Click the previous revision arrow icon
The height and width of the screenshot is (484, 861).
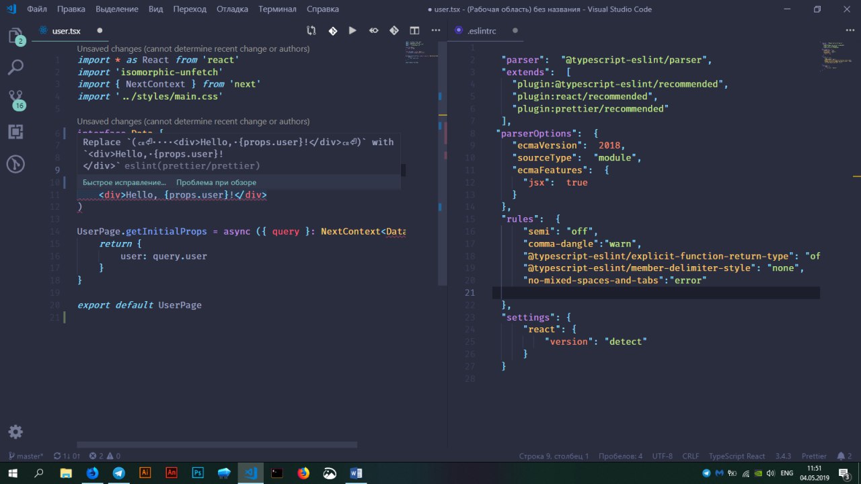pos(373,30)
